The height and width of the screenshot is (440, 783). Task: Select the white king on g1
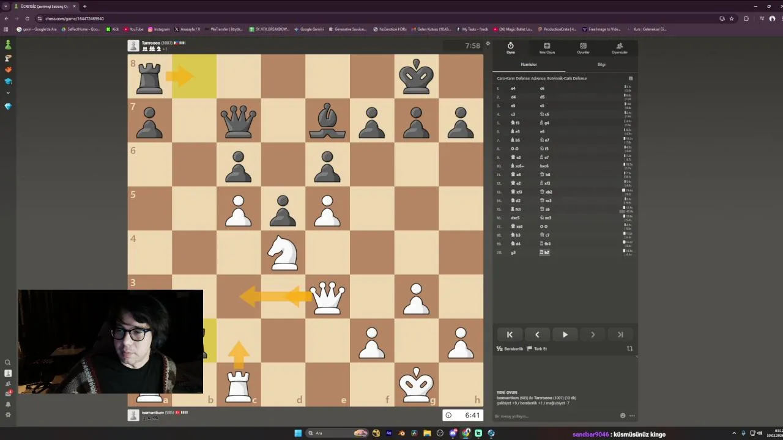coord(416,385)
